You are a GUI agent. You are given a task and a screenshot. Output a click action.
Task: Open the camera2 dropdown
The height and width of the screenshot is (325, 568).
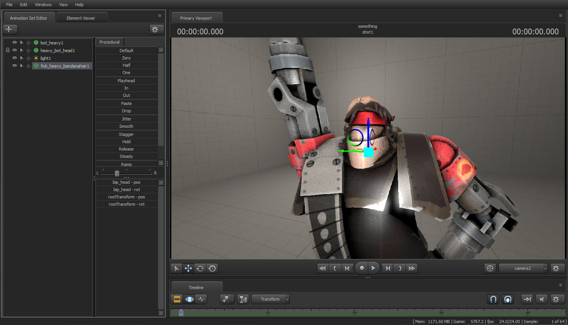[x=523, y=268]
